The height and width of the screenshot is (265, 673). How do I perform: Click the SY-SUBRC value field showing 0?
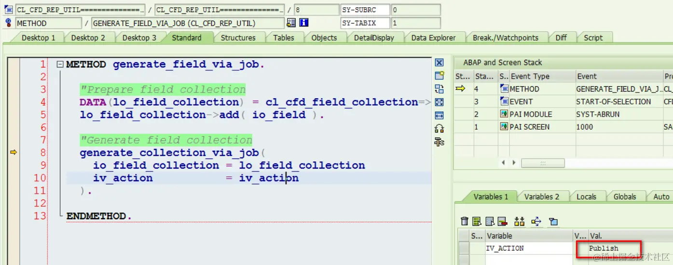point(415,10)
